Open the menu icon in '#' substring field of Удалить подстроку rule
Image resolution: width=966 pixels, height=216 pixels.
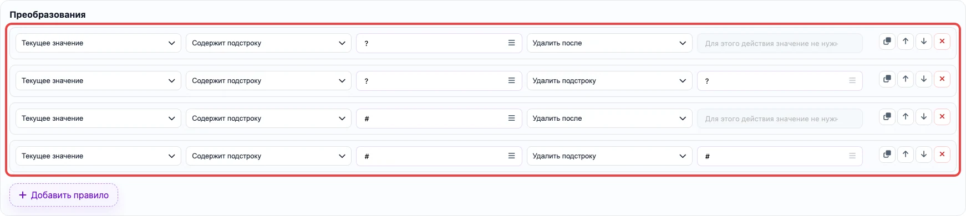[x=511, y=156]
